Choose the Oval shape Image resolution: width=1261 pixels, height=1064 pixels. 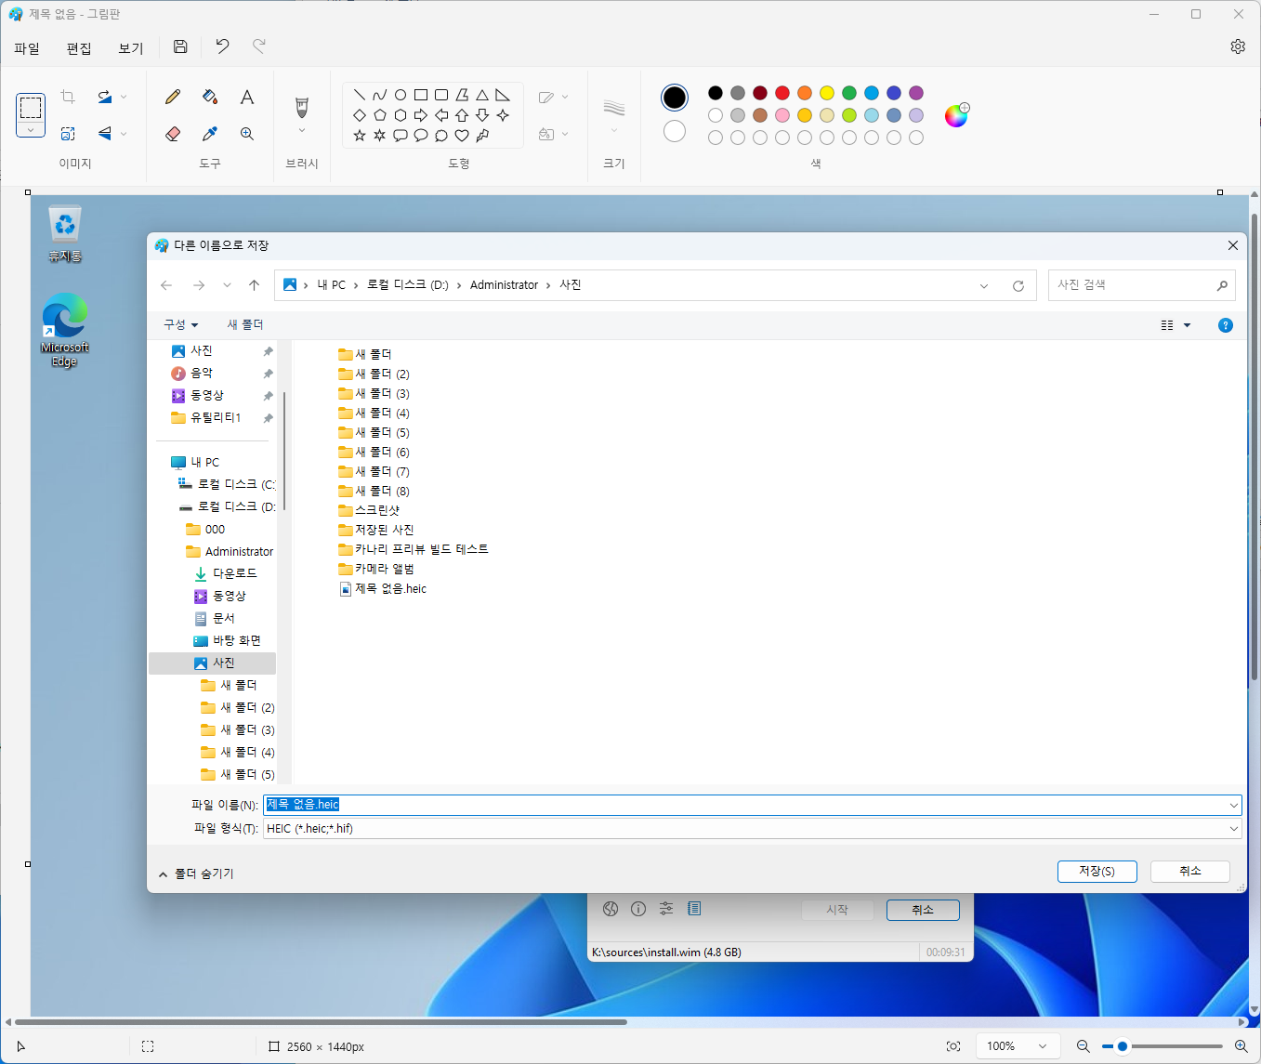[401, 95]
